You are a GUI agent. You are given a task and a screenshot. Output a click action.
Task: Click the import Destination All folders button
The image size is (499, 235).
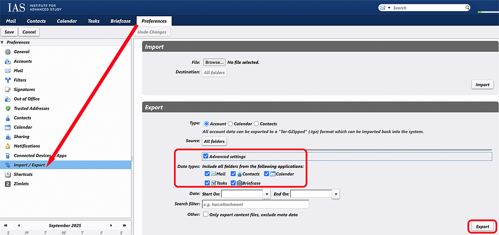(x=214, y=72)
